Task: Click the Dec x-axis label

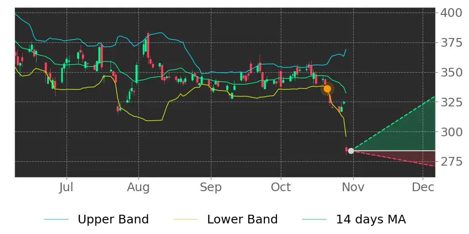Action: pos(423,187)
